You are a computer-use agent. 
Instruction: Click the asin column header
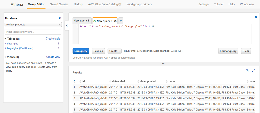click(x=252, y=81)
